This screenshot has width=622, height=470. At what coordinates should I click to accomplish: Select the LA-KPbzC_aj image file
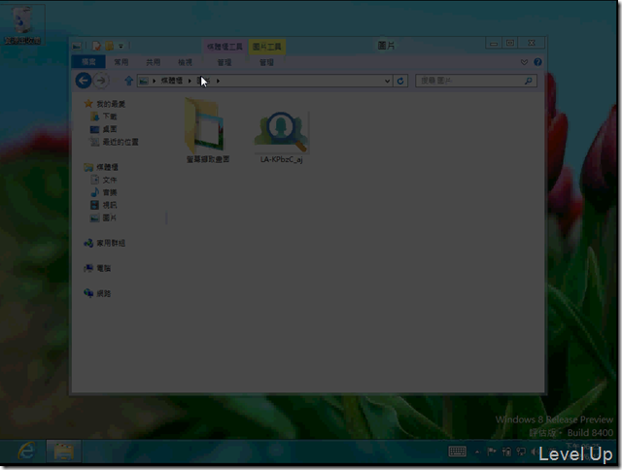[x=281, y=137]
